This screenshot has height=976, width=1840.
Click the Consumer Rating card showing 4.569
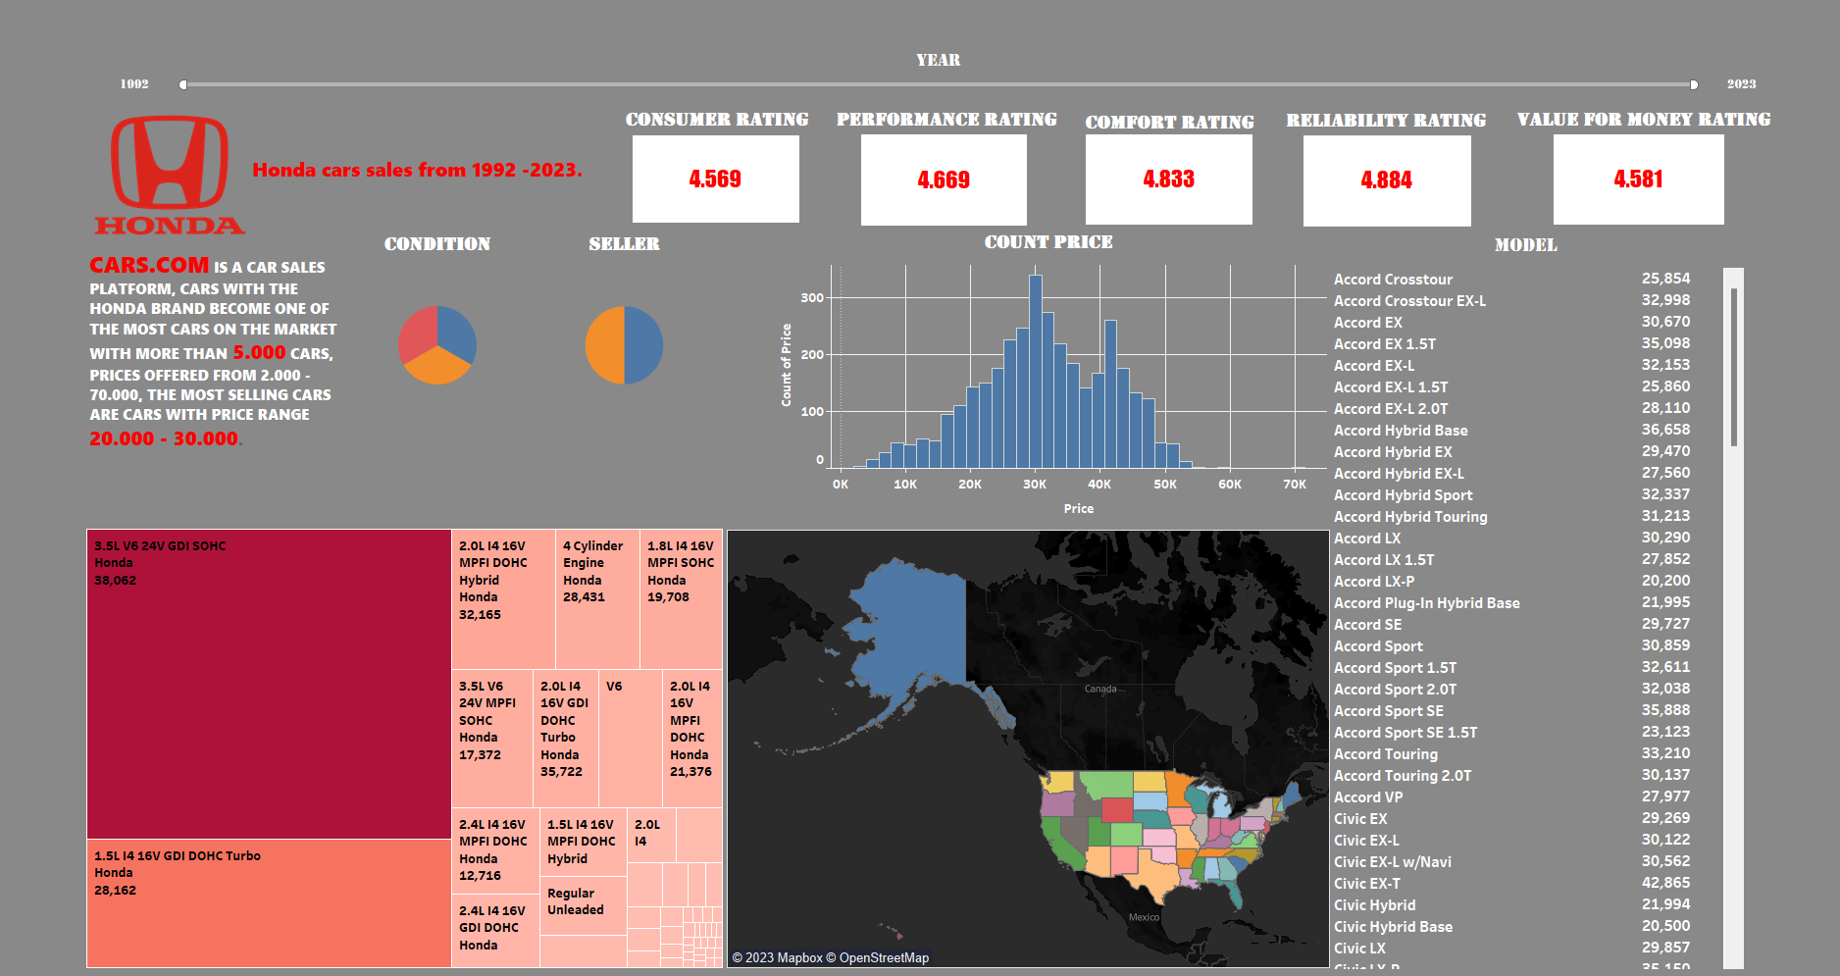tap(715, 179)
